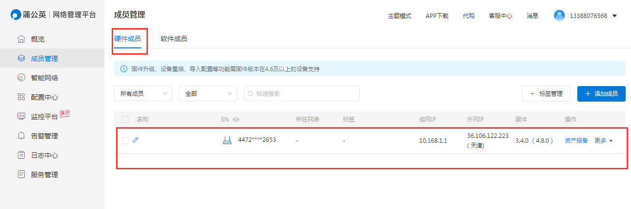Image resolution: width=631 pixels, height=209 pixels.
Task: Click the 标签管理 button
Action: (x=546, y=93)
